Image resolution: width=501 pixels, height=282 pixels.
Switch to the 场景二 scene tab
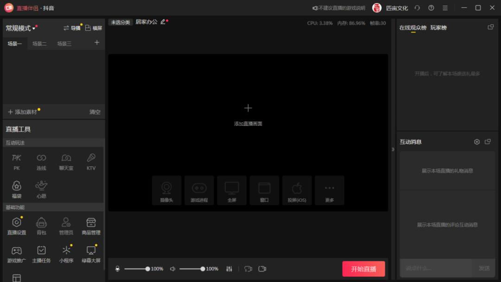tap(40, 42)
